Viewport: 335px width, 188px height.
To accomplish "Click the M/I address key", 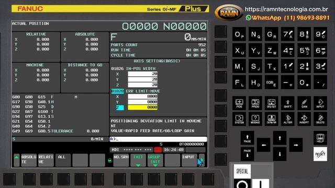I will point(239,66).
